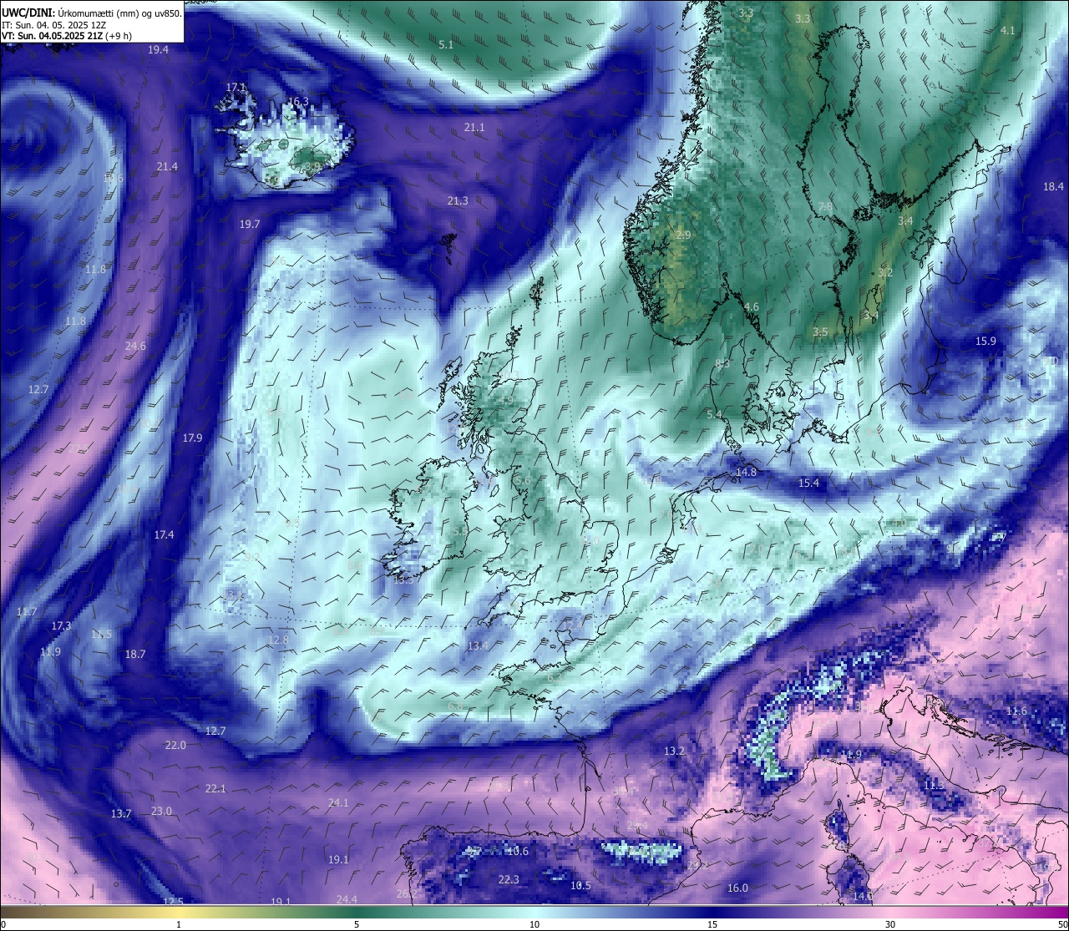Click the 24.6 value on the map
The width and height of the screenshot is (1069, 931).
(135, 346)
